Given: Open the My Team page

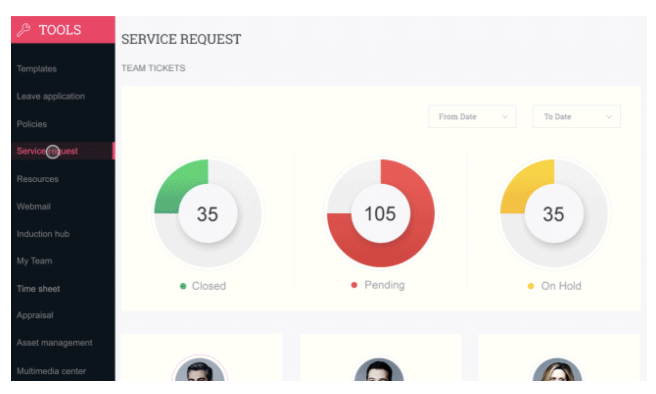Looking at the screenshot, I should pos(34,261).
